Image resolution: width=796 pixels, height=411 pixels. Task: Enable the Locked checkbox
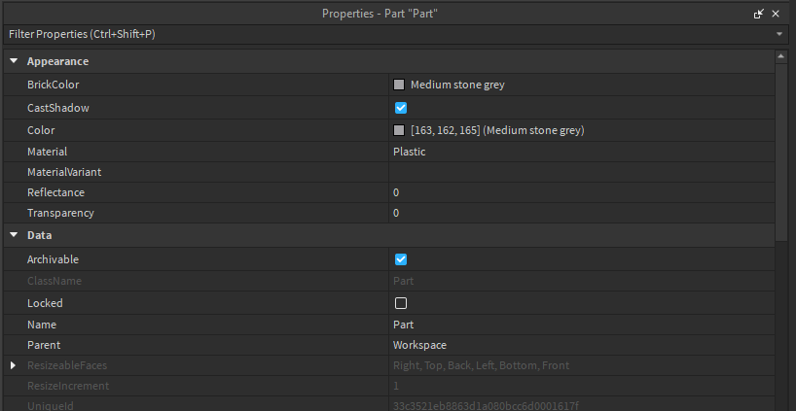pyautogui.click(x=401, y=303)
